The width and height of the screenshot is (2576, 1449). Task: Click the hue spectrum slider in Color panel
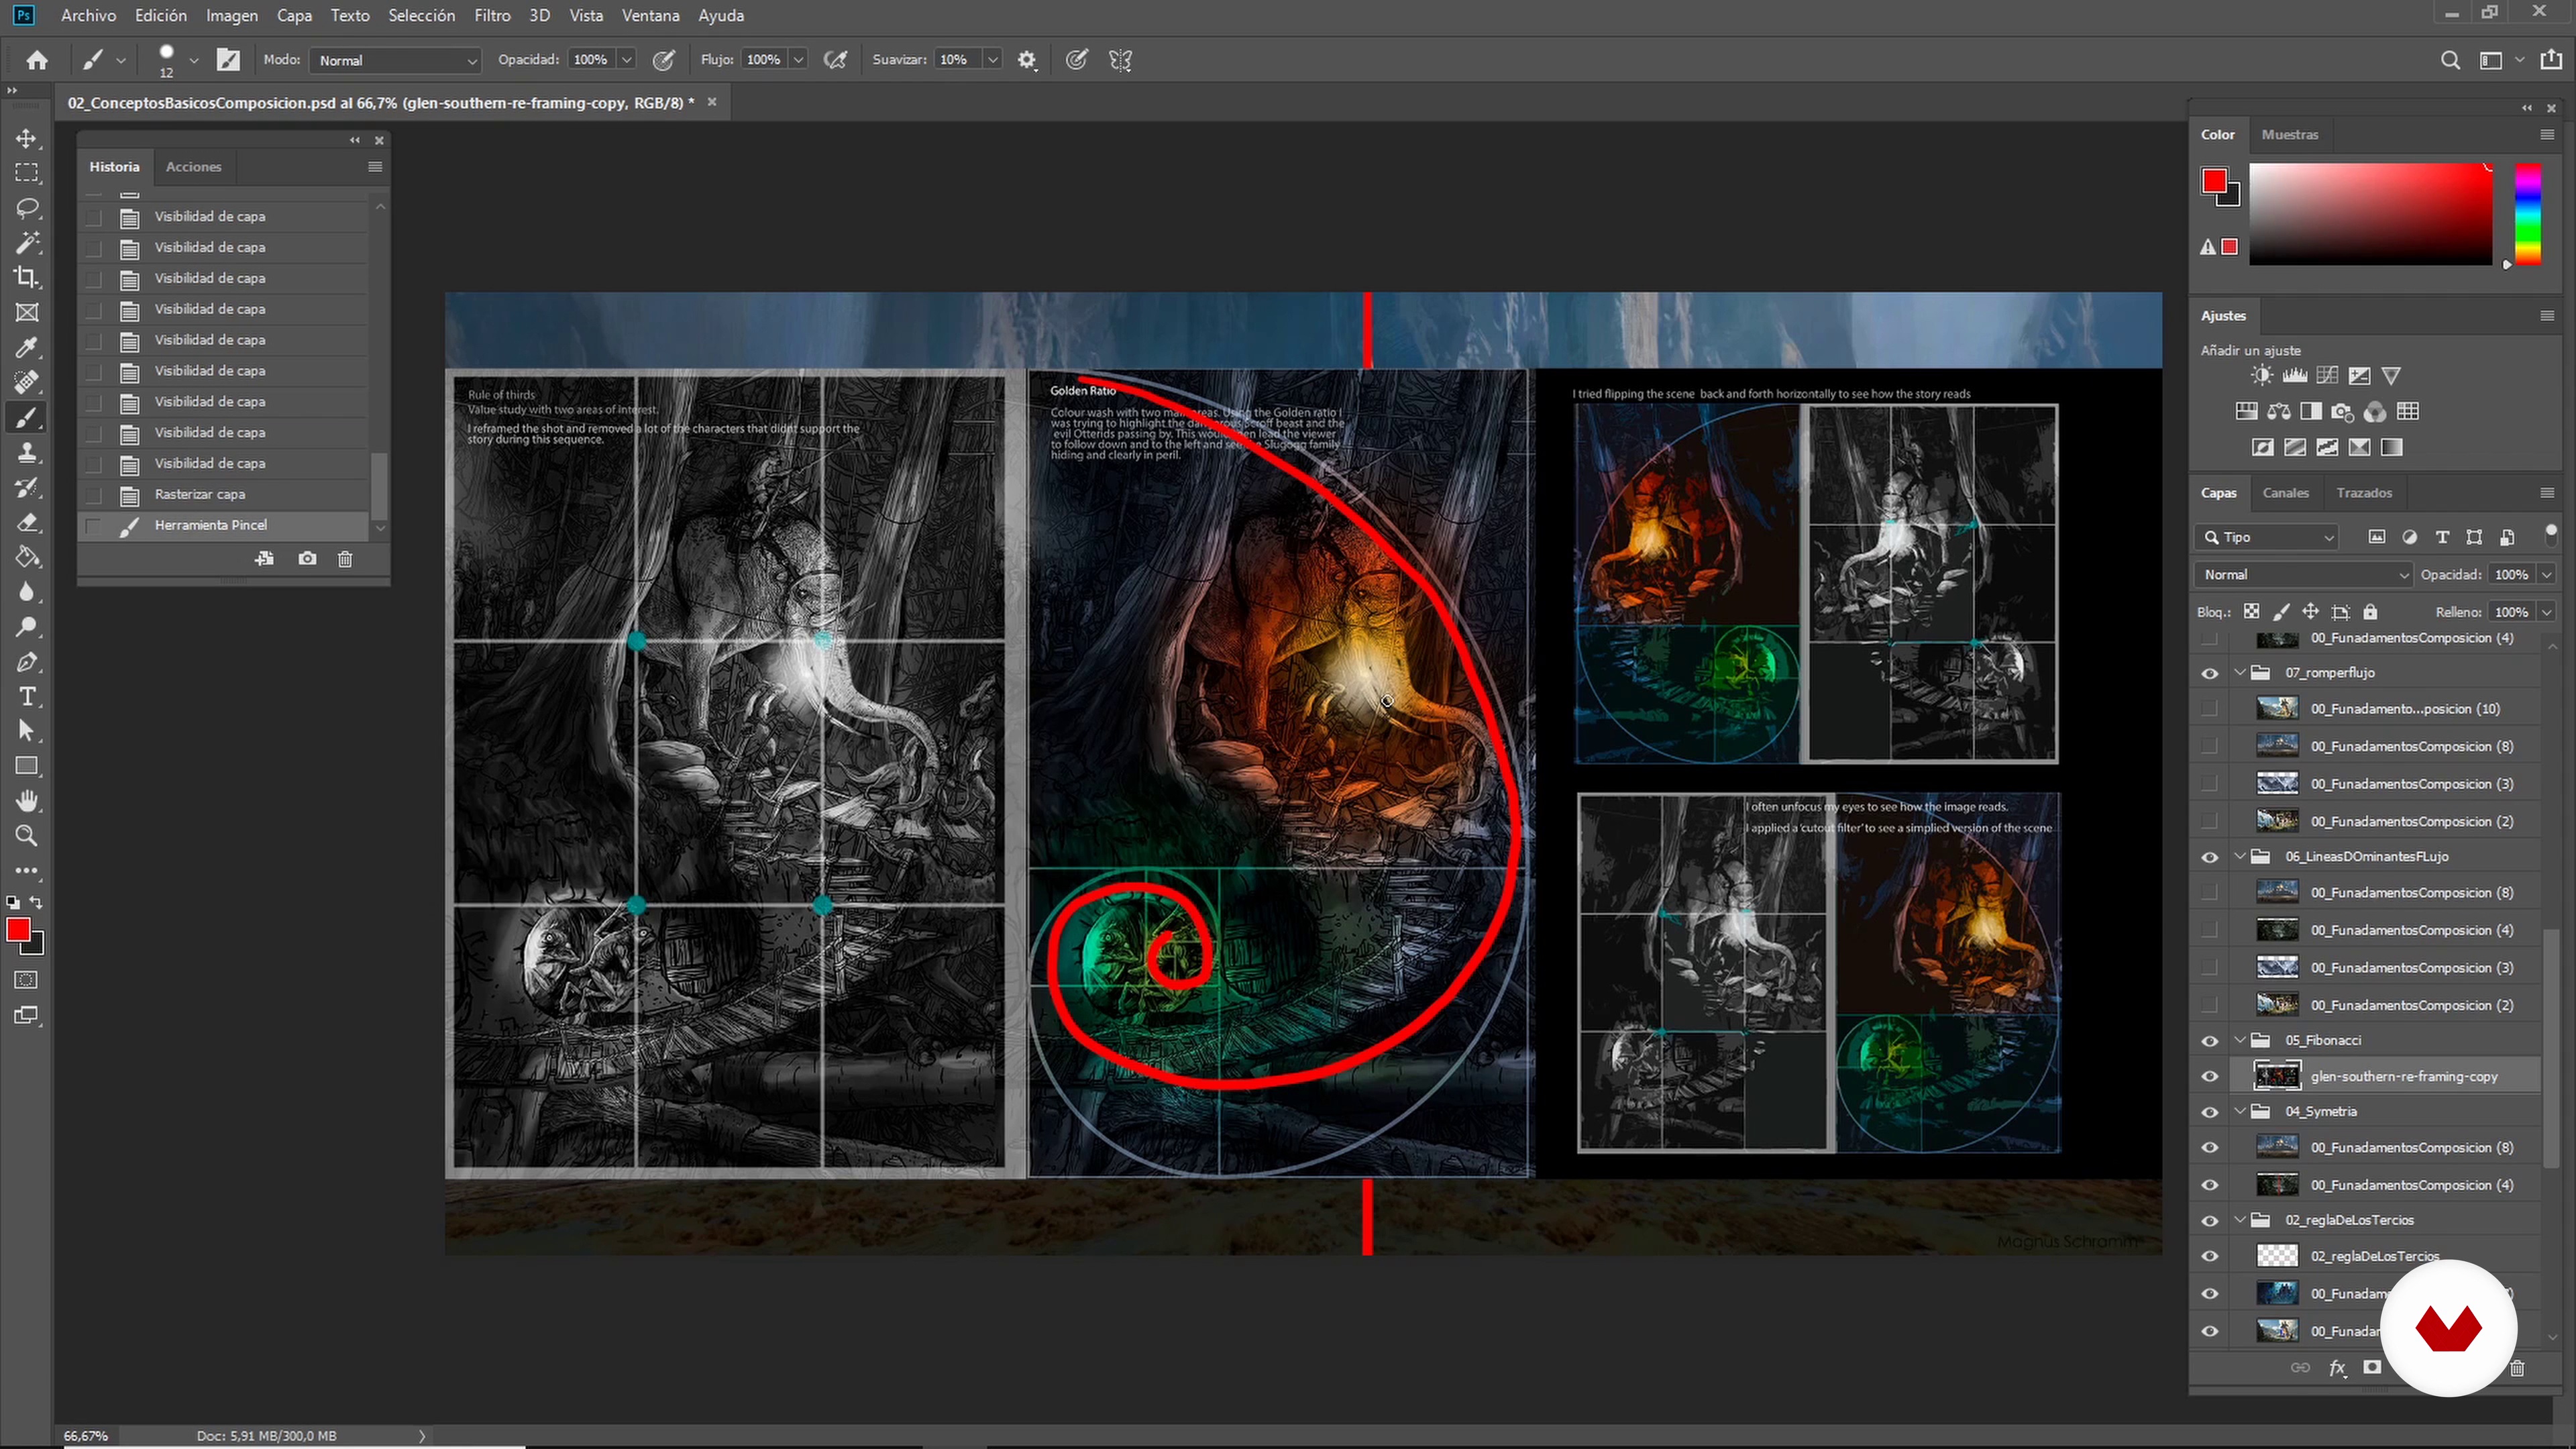[2528, 214]
